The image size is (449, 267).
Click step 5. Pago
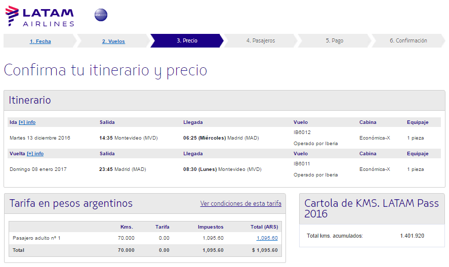click(x=335, y=40)
